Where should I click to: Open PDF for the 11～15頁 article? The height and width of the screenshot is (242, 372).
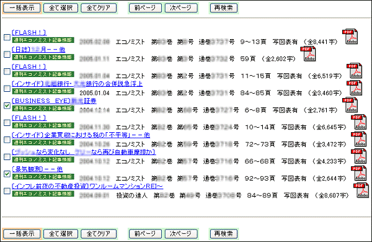click(x=355, y=71)
